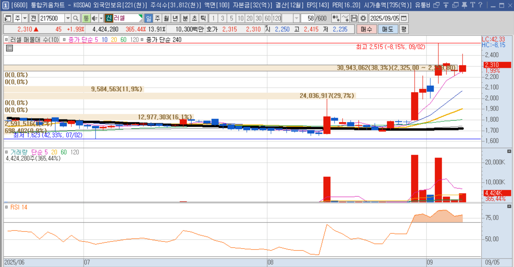514x267 pixels.
Task: Click the 전 all-markets button
Action: [34, 18]
